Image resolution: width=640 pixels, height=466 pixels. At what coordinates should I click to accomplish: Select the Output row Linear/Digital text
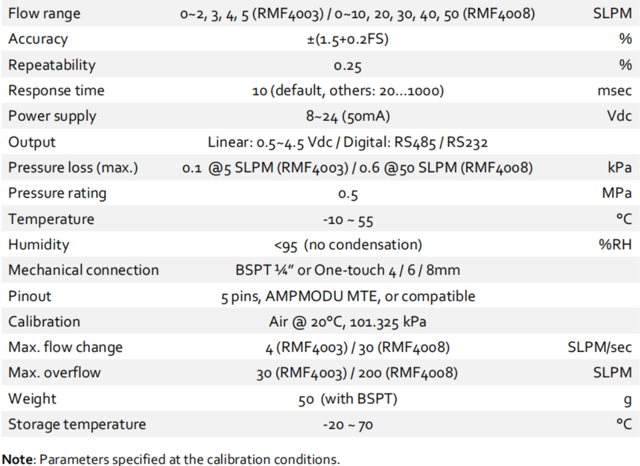[347, 142]
